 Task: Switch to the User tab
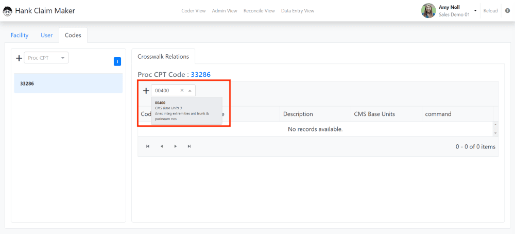coord(47,35)
